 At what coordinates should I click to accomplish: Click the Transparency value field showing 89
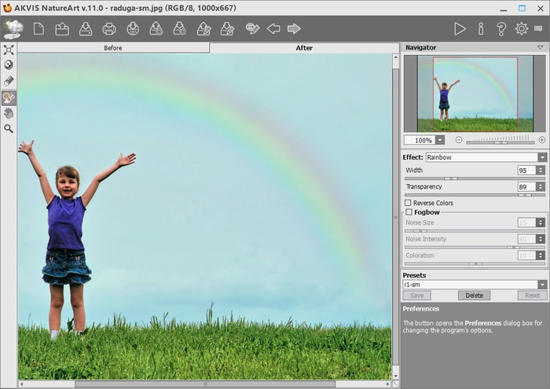point(527,186)
